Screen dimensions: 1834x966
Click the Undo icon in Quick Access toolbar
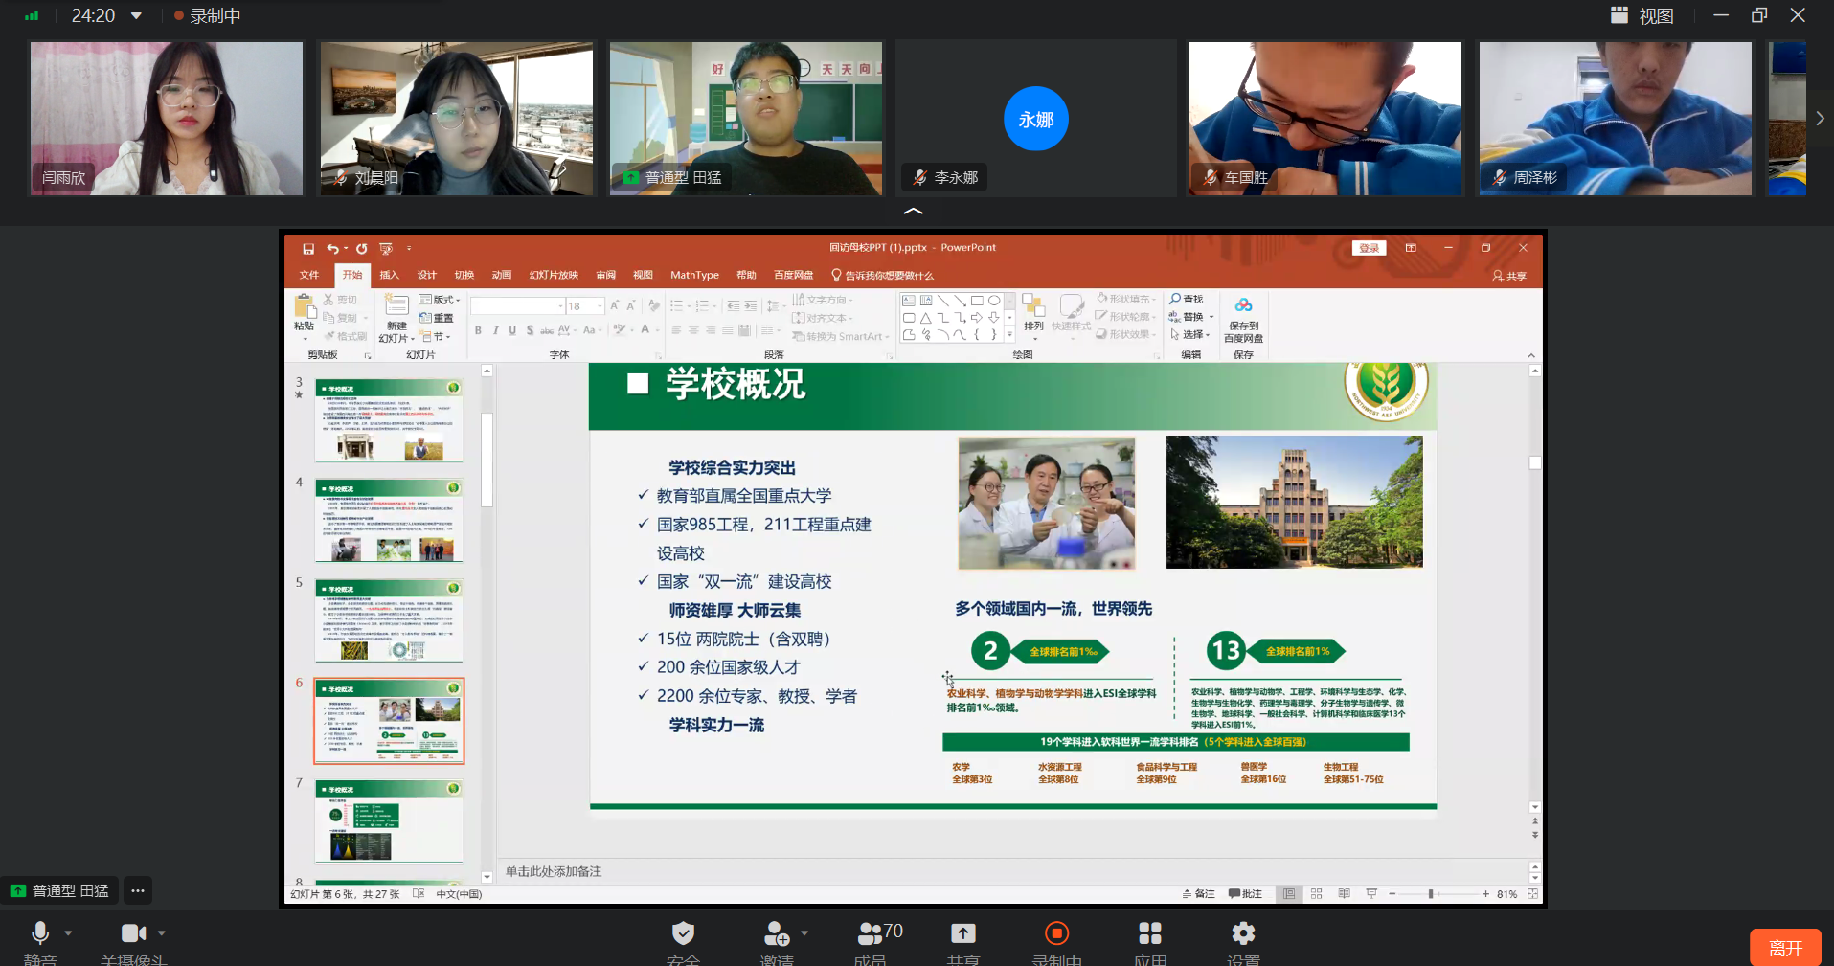click(x=332, y=248)
